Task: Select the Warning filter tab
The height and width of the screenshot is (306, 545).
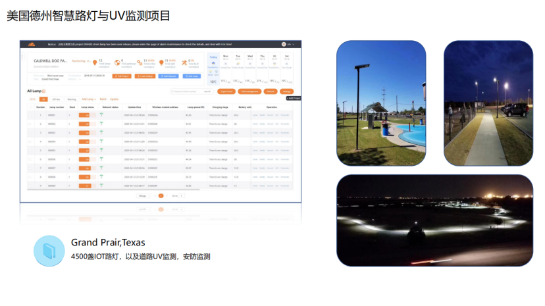Action: [x=72, y=99]
